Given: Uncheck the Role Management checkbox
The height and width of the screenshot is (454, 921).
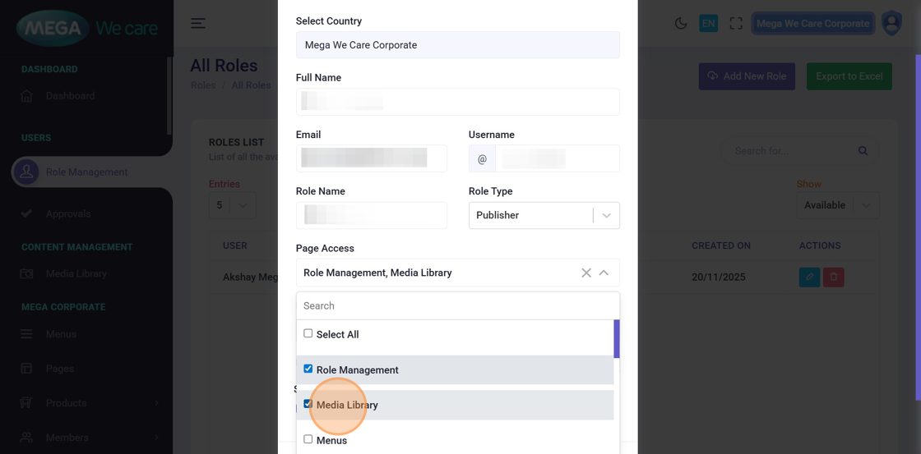Looking at the screenshot, I should 308,369.
